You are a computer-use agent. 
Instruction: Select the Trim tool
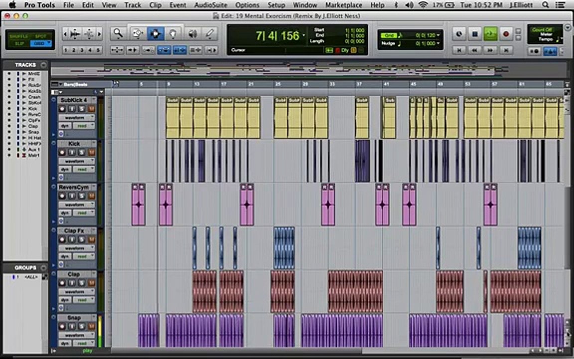click(x=138, y=34)
